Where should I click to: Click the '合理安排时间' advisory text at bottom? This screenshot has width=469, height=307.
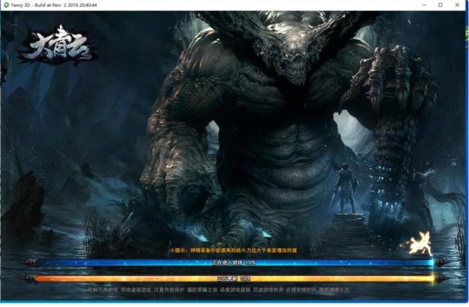point(301,290)
